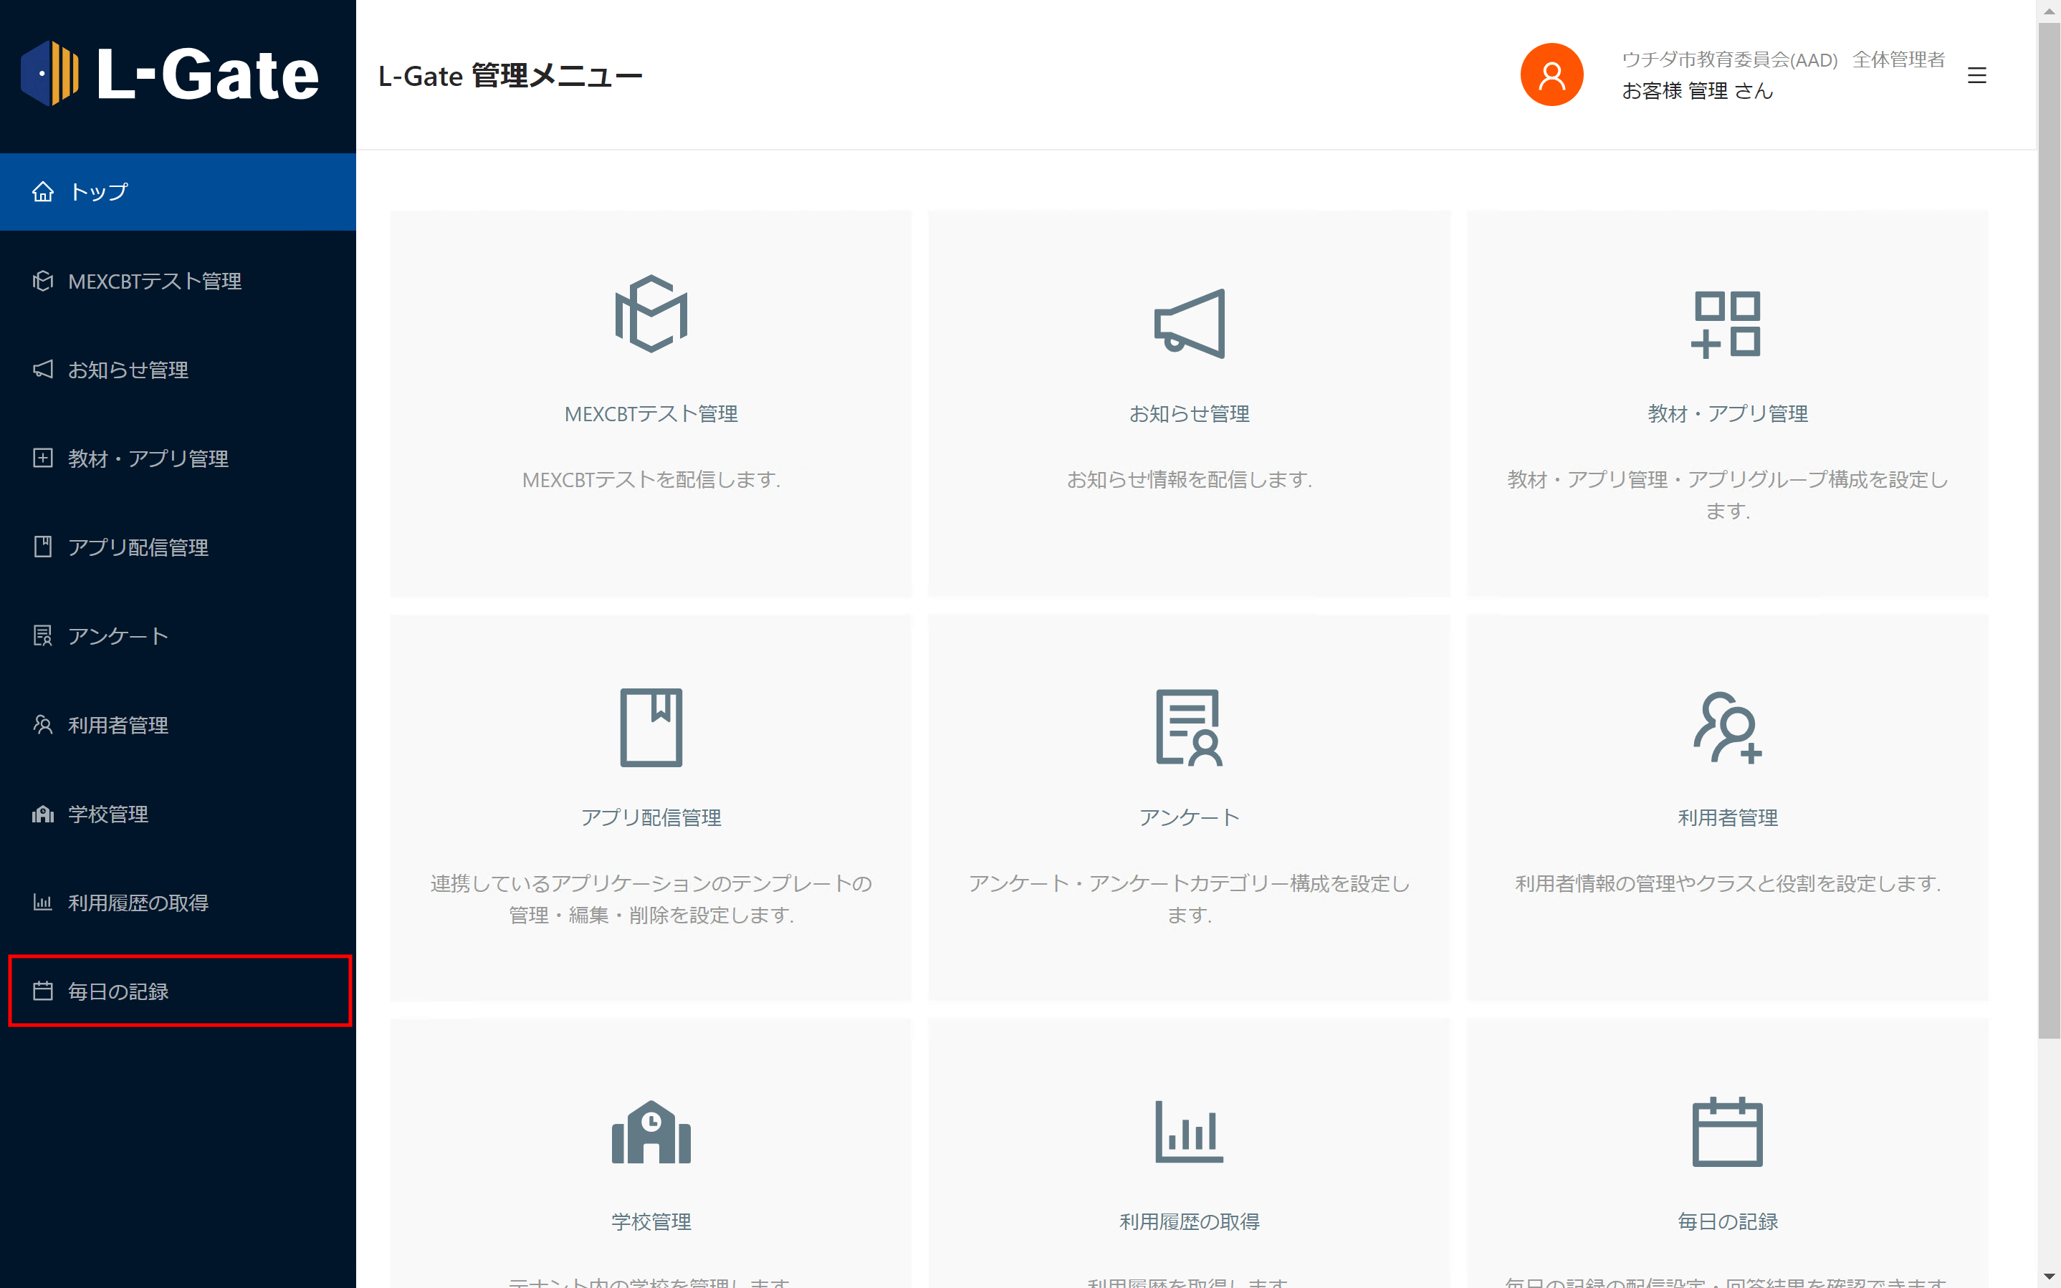Click the 利用履歴の取得 card title
This screenshot has height=1288, width=2061.
coord(1190,1221)
